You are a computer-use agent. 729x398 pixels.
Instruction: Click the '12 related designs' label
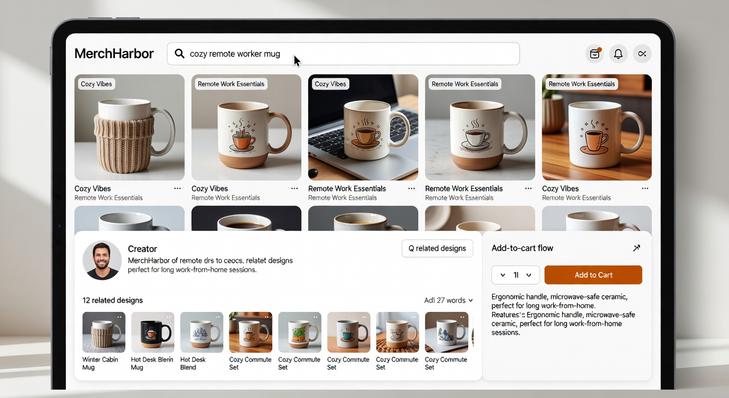click(x=112, y=301)
